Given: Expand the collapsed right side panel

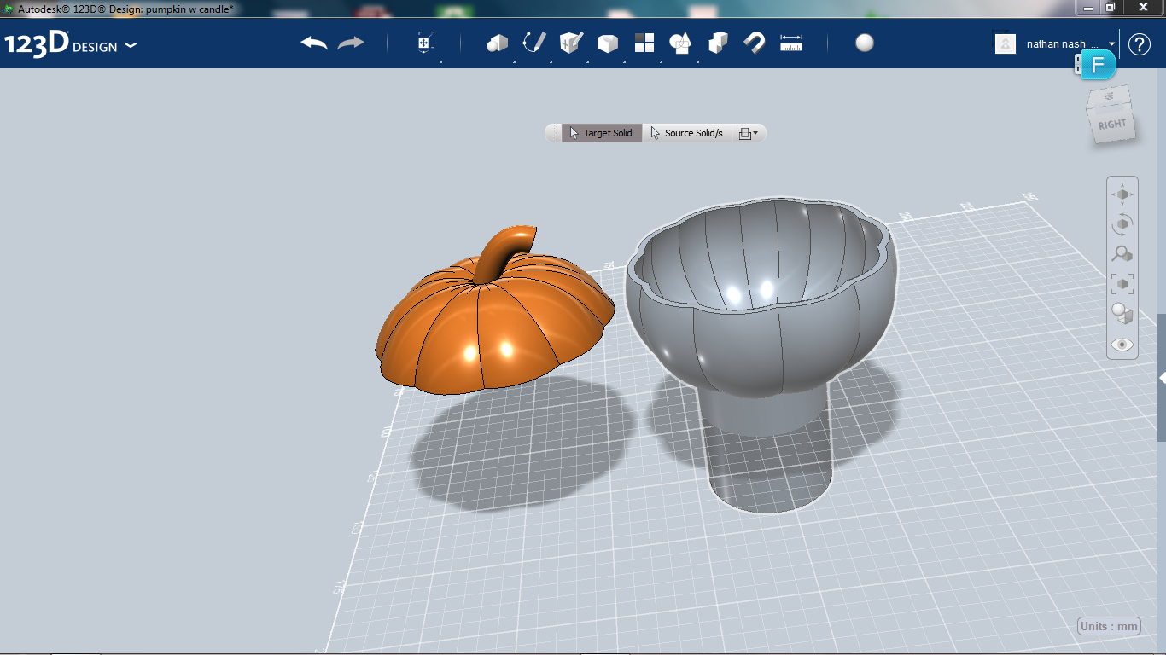Looking at the screenshot, I should click(x=1162, y=377).
